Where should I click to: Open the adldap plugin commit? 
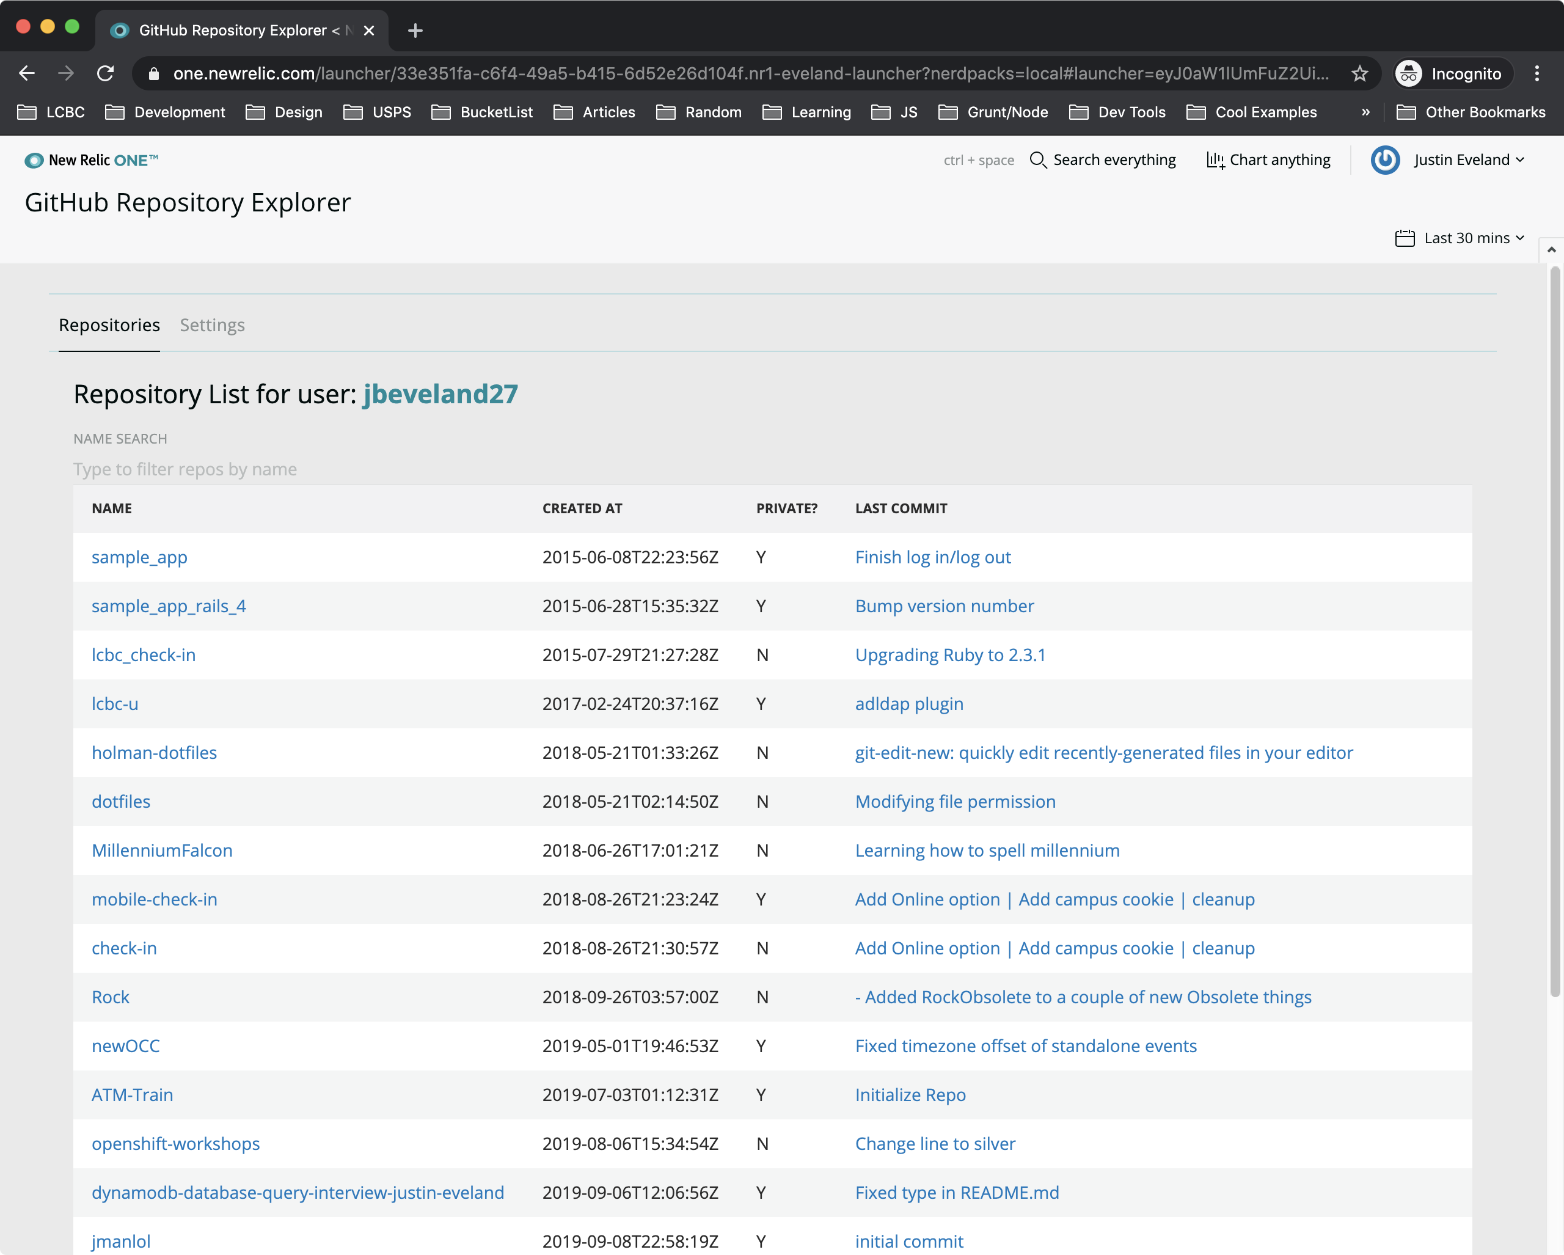(909, 704)
